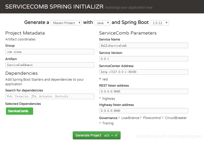Enable the Tracing checkbox
The image size is (204, 141).
[x=100, y=123]
